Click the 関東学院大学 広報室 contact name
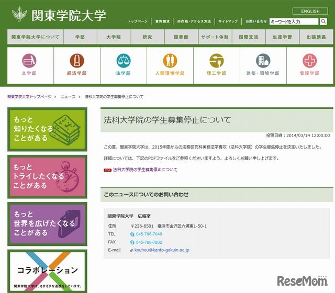This screenshot has height=293, width=335. point(129,216)
